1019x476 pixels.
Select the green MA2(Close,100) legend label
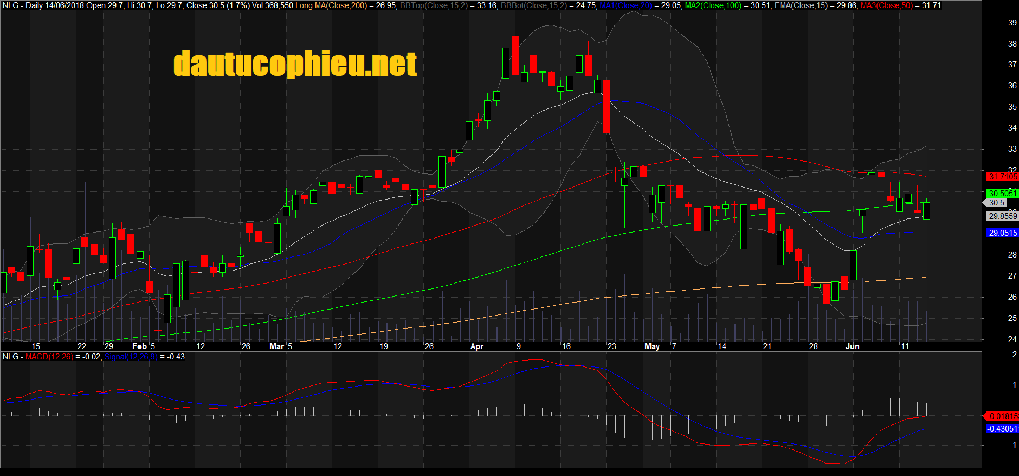(x=713, y=5)
